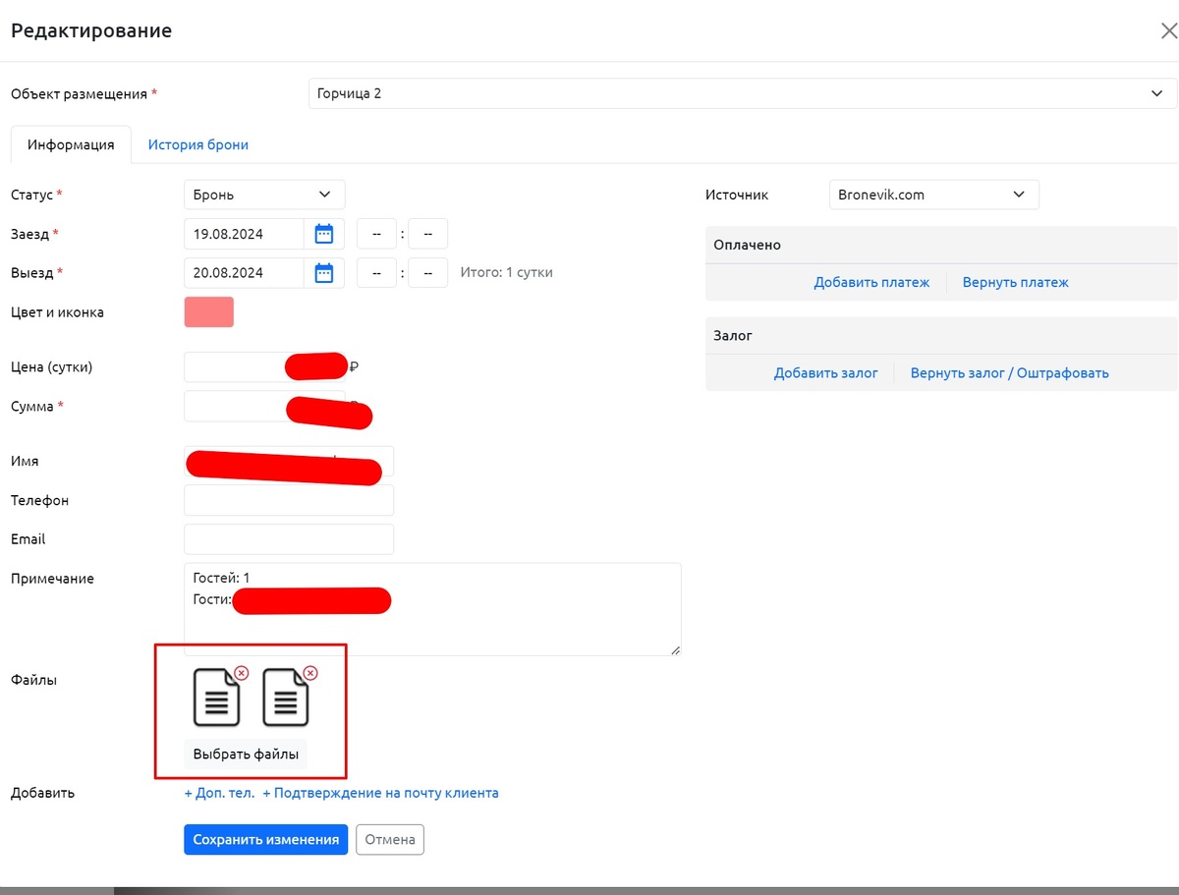This screenshot has height=895, width=1179.
Task: Click the Выезд date field 20.08.2024
Action: (244, 273)
